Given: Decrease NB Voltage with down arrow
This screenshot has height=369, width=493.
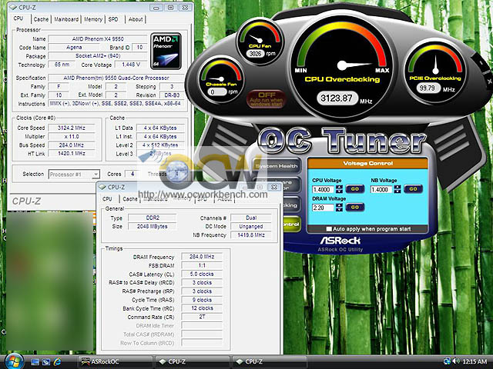Looking at the screenshot, I should (397, 191).
